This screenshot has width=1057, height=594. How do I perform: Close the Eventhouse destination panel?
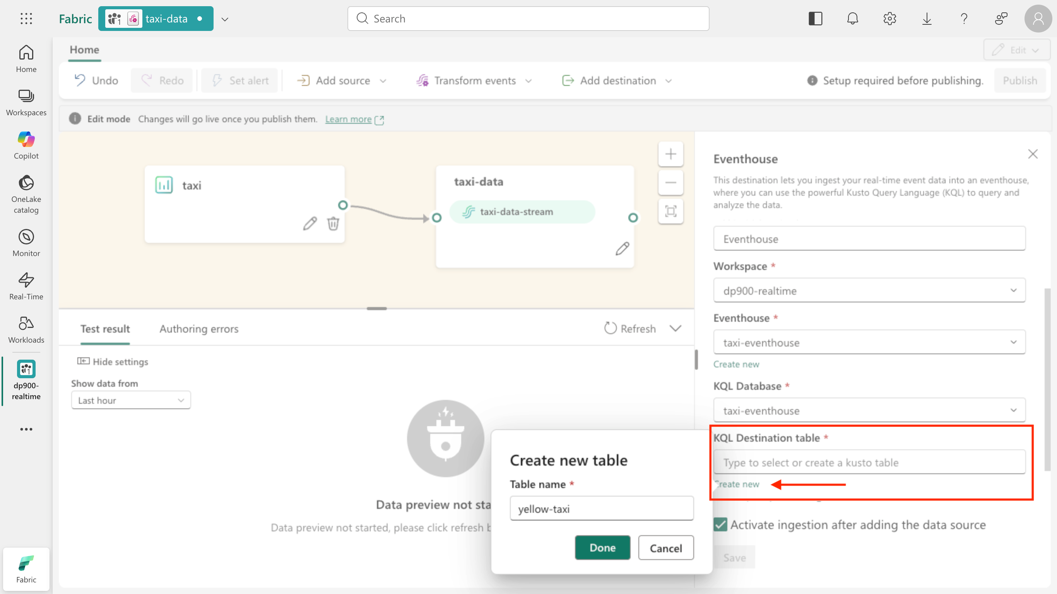pos(1033,154)
